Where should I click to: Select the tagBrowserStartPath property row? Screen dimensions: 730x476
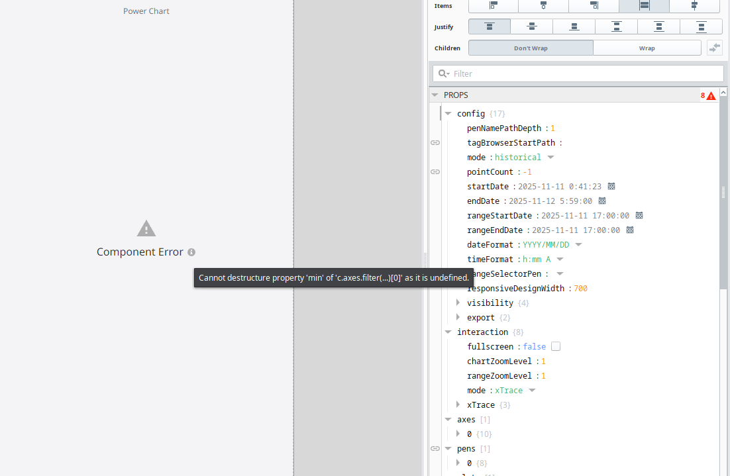click(x=580, y=143)
